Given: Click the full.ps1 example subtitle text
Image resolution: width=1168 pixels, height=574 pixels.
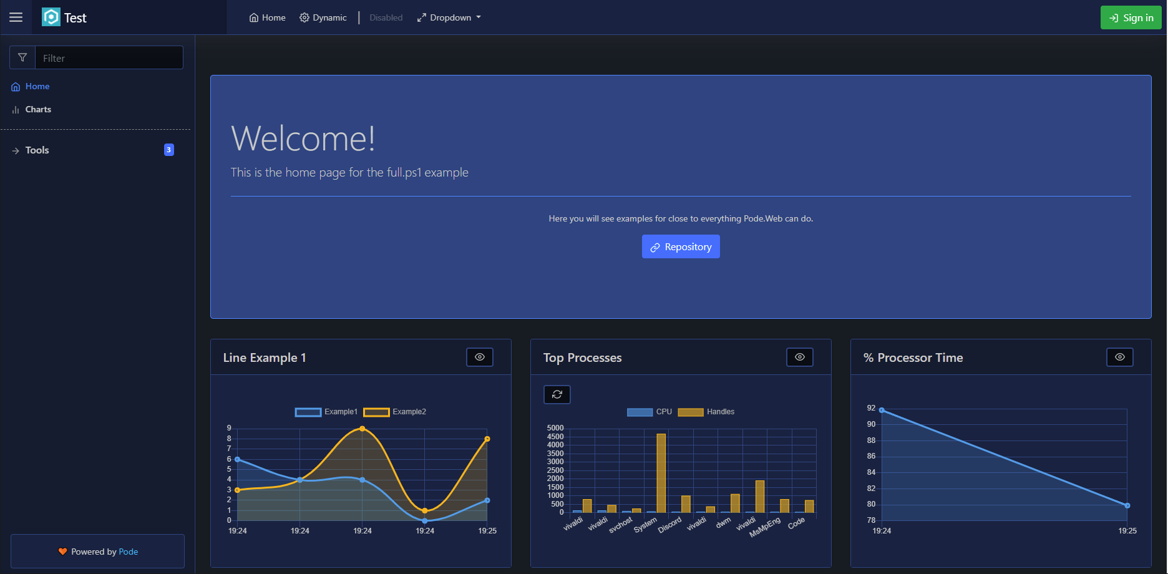Looking at the screenshot, I should pyautogui.click(x=349, y=172).
